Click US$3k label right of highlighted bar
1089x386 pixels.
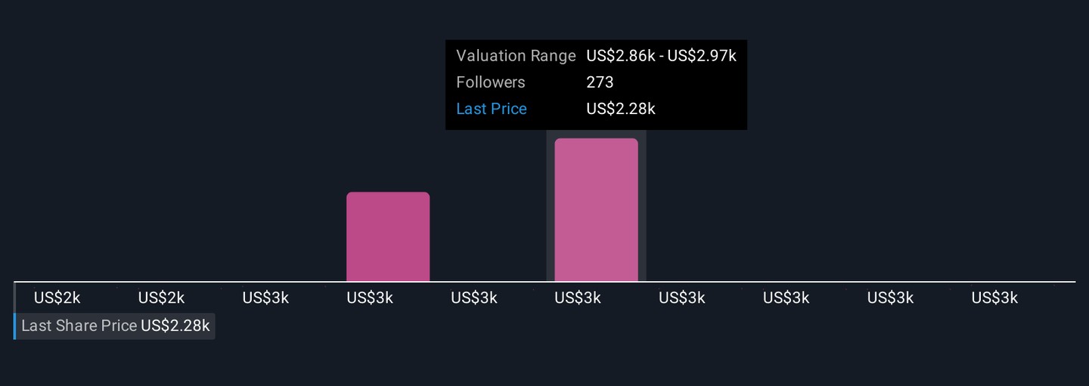[682, 298]
